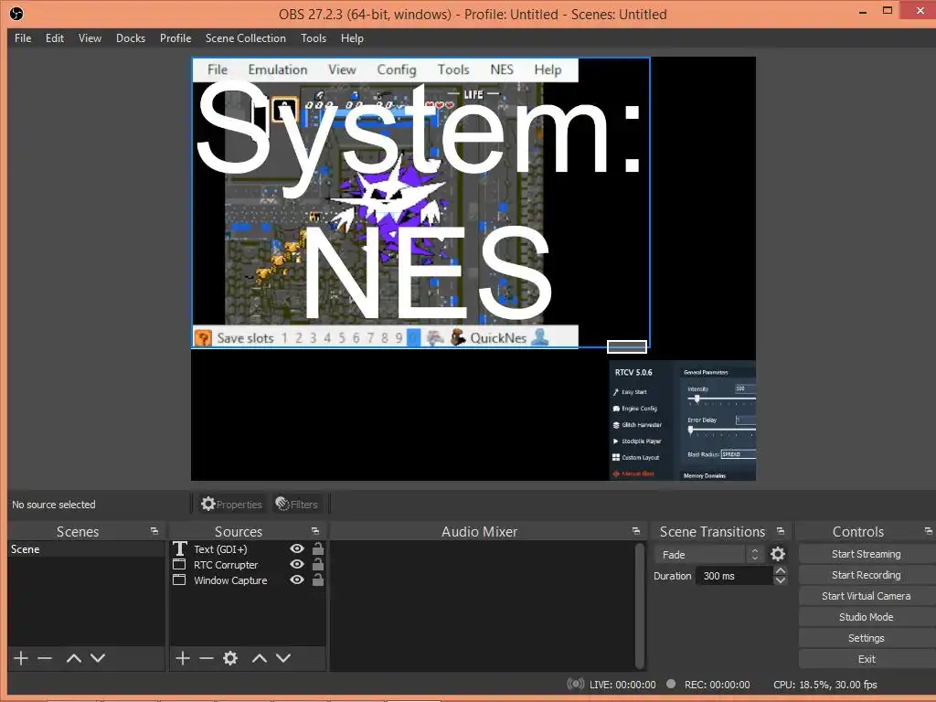Open the Docks menu
This screenshot has height=702, width=936.
(131, 38)
